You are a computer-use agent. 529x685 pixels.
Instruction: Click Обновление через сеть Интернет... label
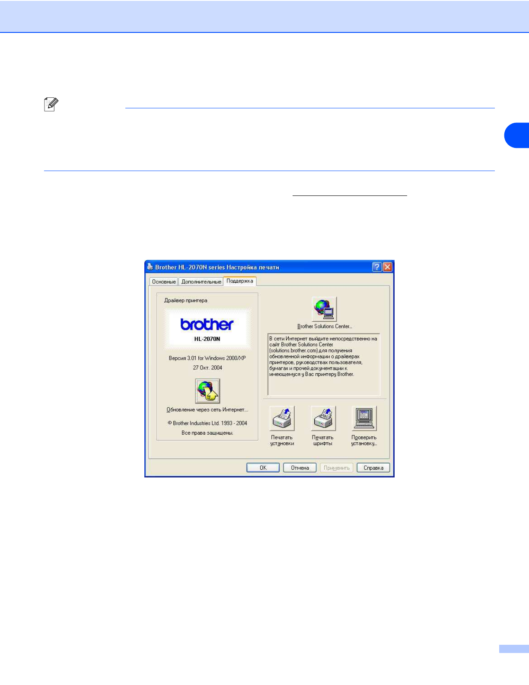tap(207, 410)
